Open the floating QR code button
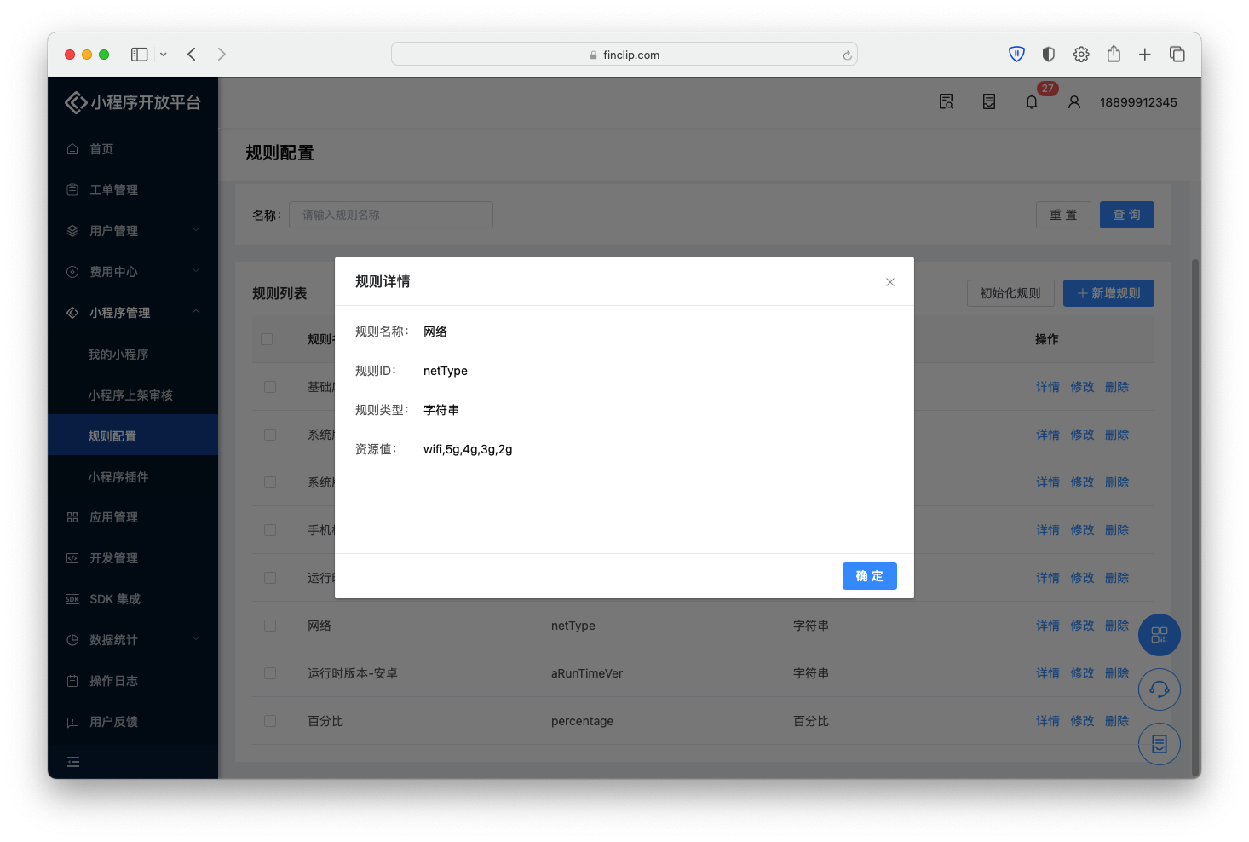The image size is (1249, 842). [1159, 635]
